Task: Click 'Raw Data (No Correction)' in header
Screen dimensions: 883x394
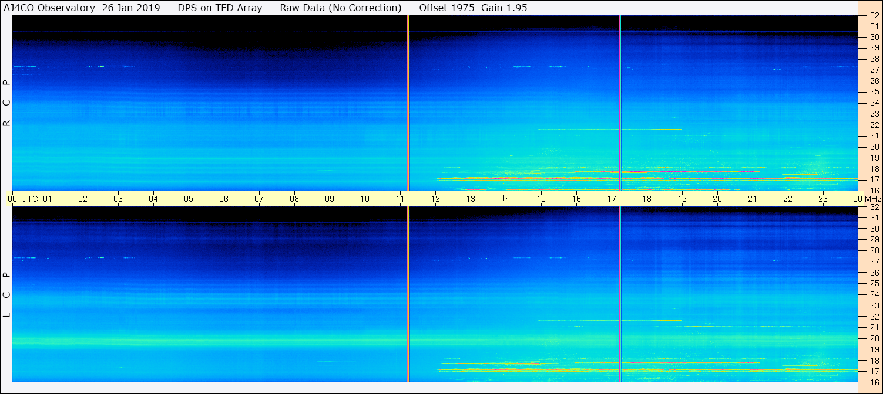Action: click(341, 8)
